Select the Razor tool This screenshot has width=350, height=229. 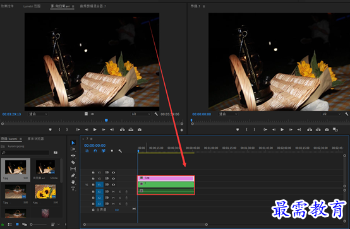point(73,162)
